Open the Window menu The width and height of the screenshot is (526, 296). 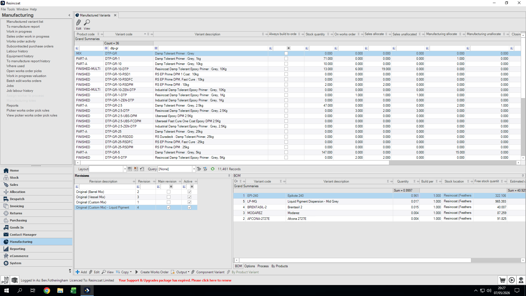[x=22, y=9]
